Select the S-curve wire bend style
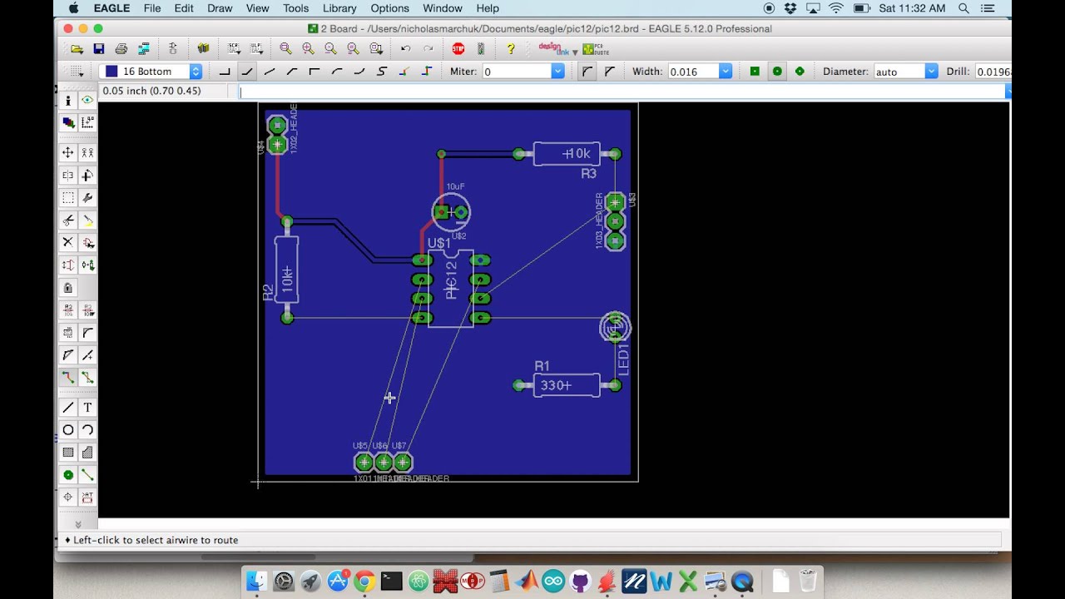The height and width of the screenshot is (599, 1065). pyautogui.click(x=382, y=72)
